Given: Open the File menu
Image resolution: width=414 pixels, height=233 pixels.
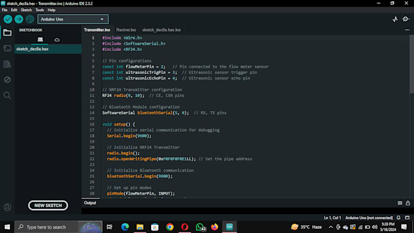Looking at the screenshot, I should point(5,10).
